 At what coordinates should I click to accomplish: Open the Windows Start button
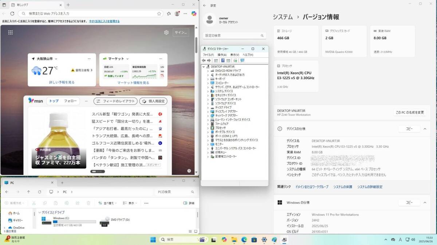click(153, 240)
